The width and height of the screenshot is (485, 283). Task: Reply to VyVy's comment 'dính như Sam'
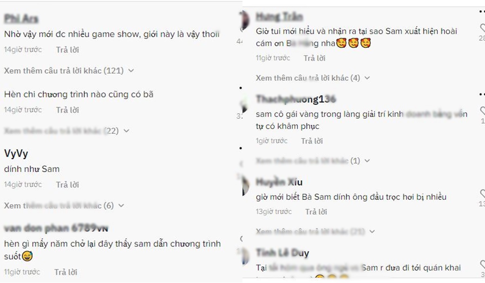pyautogui.click(x=67, y=185)
